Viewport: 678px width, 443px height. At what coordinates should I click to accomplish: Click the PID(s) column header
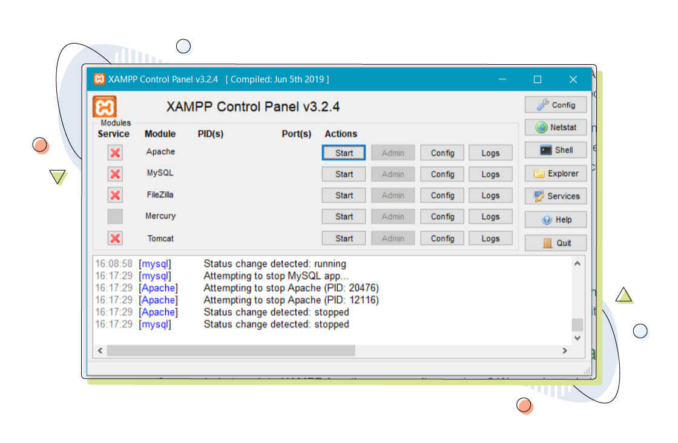click(x=211, y=134)
